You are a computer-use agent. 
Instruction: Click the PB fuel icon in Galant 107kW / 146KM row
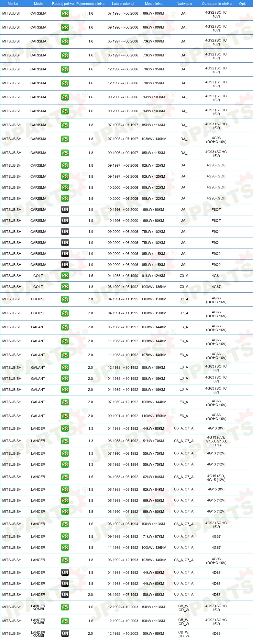pos(65,355)
